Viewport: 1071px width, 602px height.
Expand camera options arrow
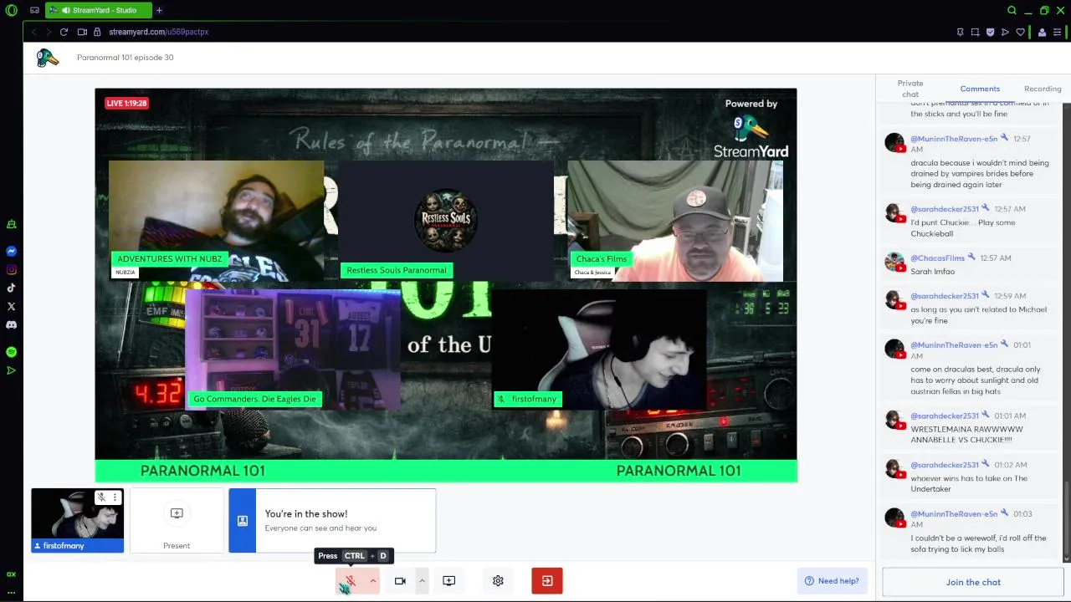(422, 581)
